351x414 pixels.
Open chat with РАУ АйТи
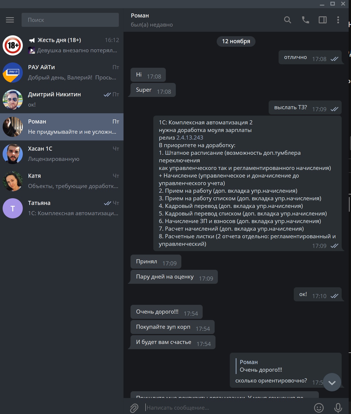[62, 72]
